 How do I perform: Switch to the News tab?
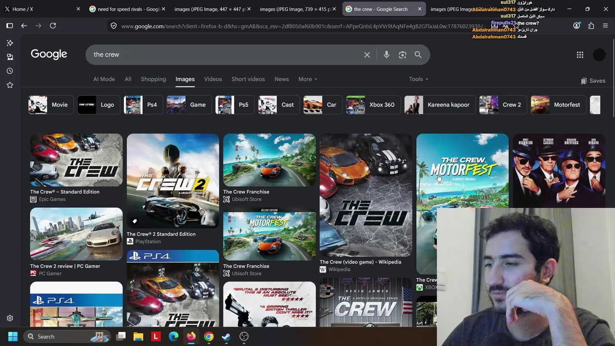(x=282, y=79)
